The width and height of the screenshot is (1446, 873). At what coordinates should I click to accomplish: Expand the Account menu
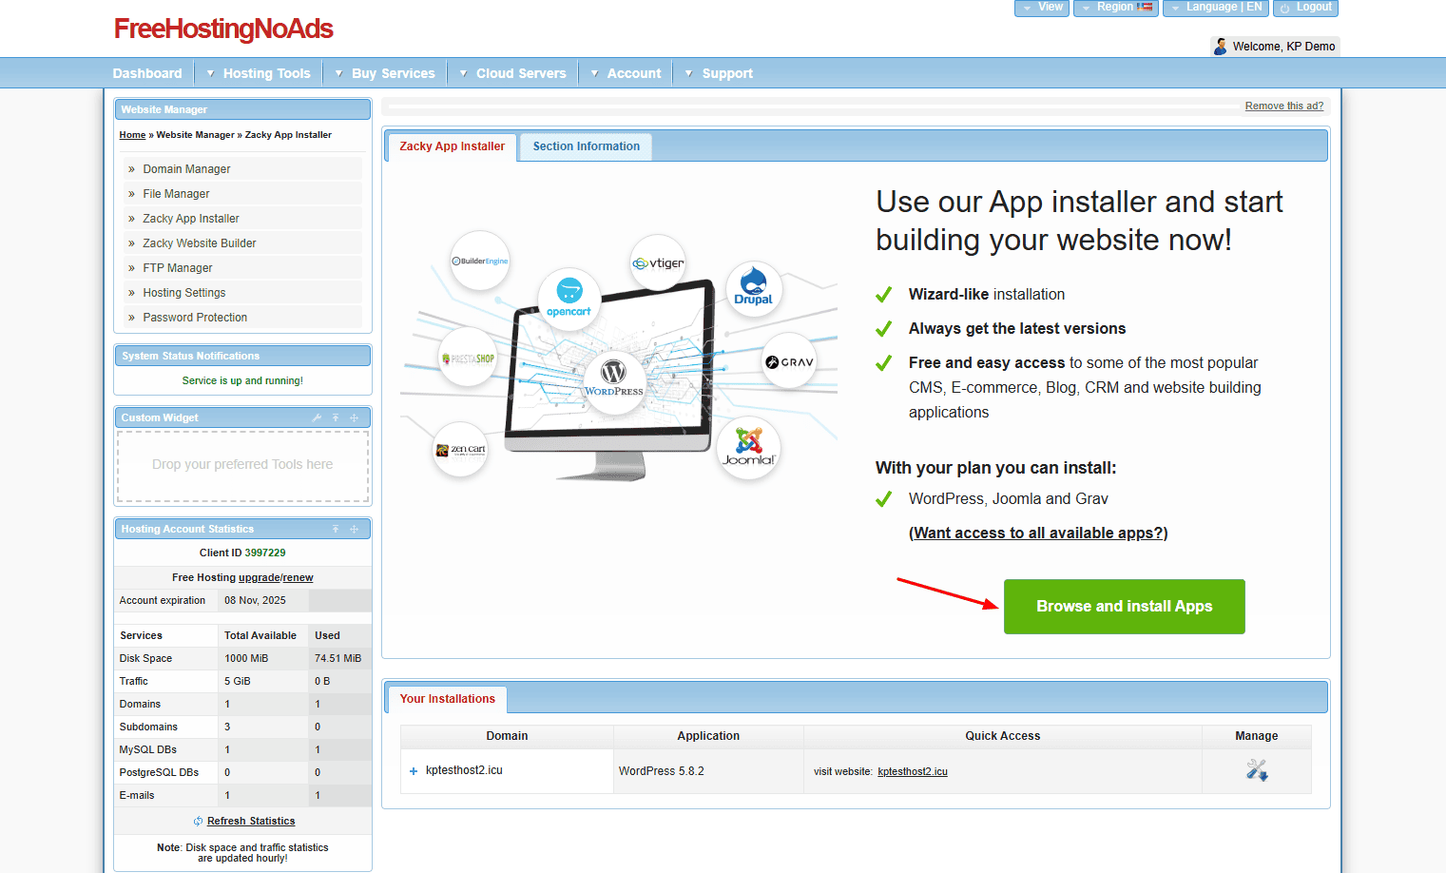pyautogui.click(x=626, y=73)
